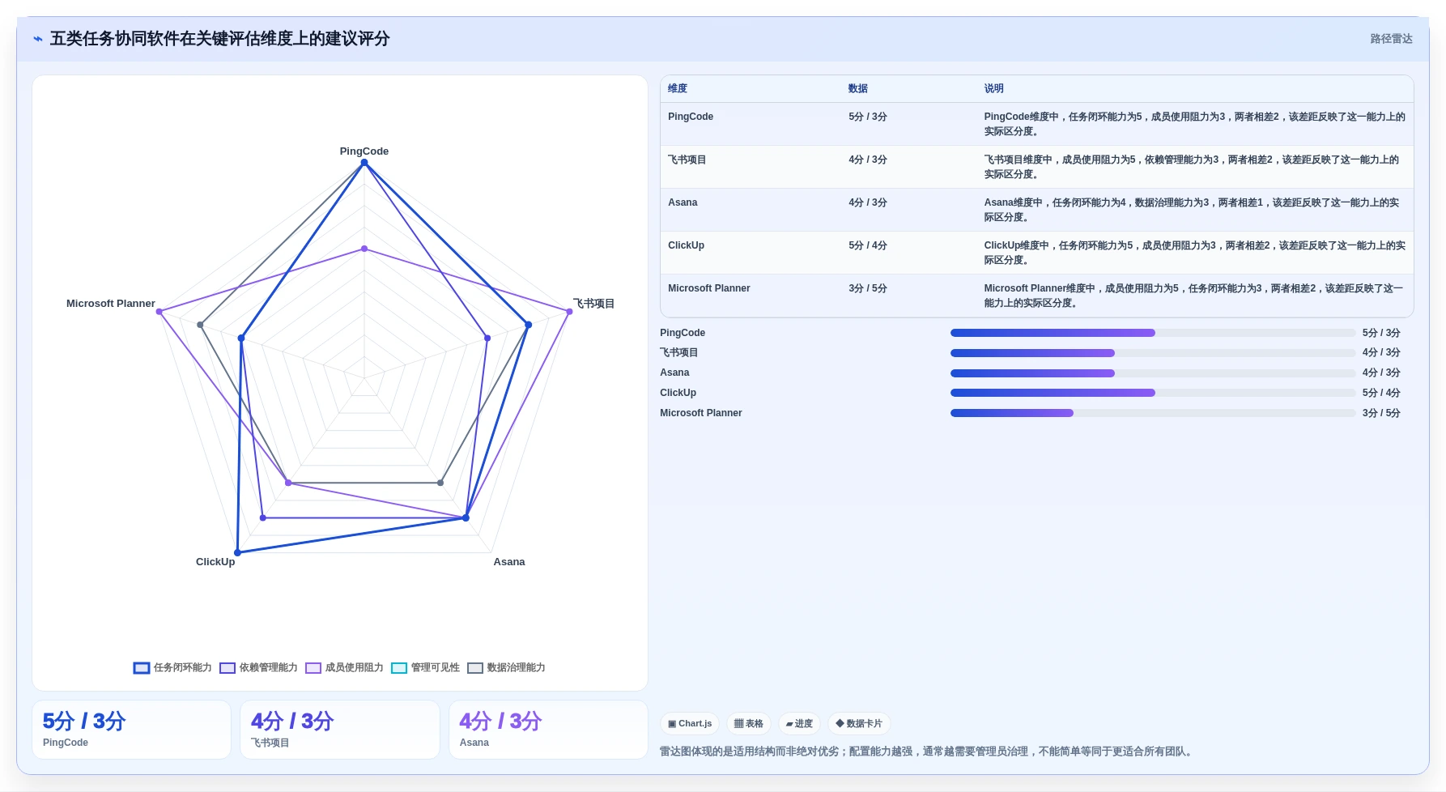Toggle the 成员使用阻力 legend swatch
The image size is (1446, 792).
click(x=313, y=668)
